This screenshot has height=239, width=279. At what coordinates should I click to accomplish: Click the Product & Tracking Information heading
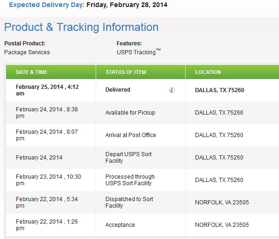[x=81, y=27]
